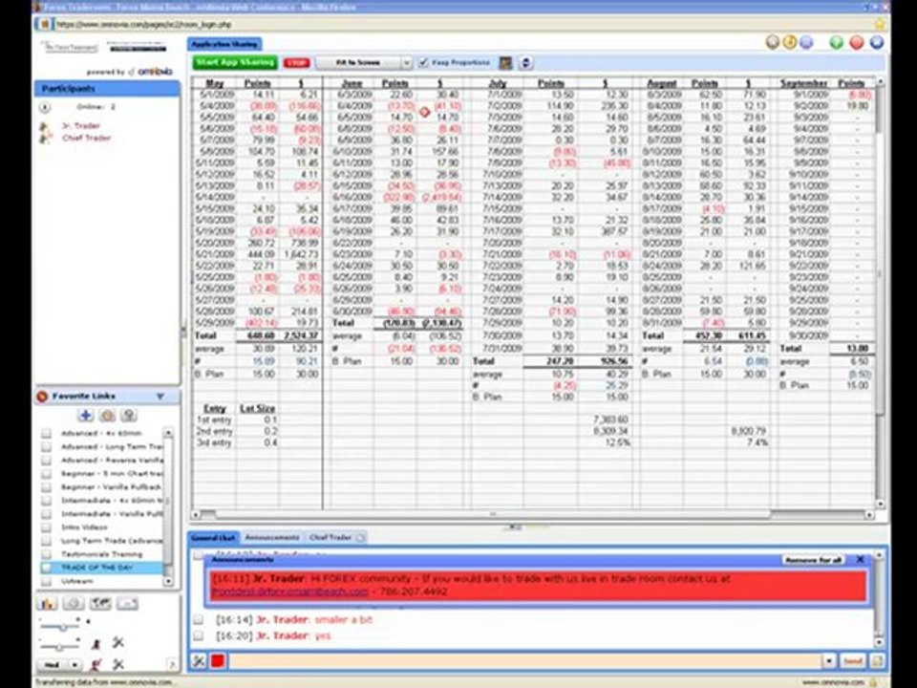The width and height of the screenshot is (917, 688).
Task: Click the green round icon at top right
Action: (837, 42)
